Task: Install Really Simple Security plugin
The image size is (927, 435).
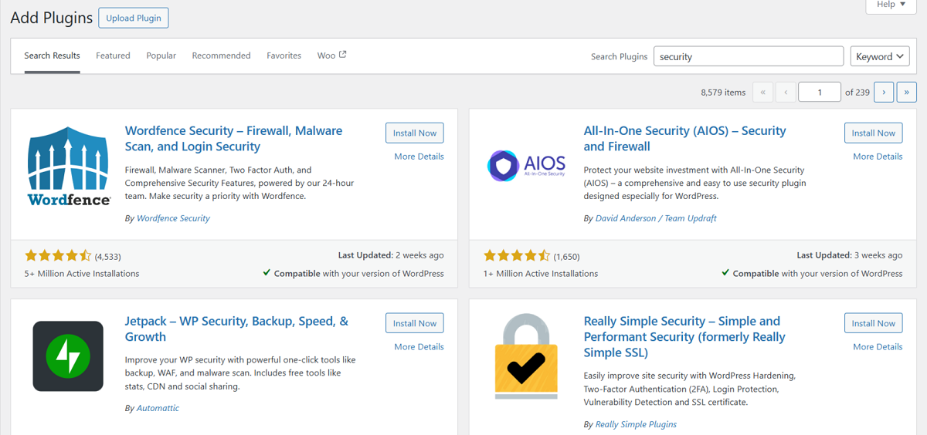Action: [873, 323]
